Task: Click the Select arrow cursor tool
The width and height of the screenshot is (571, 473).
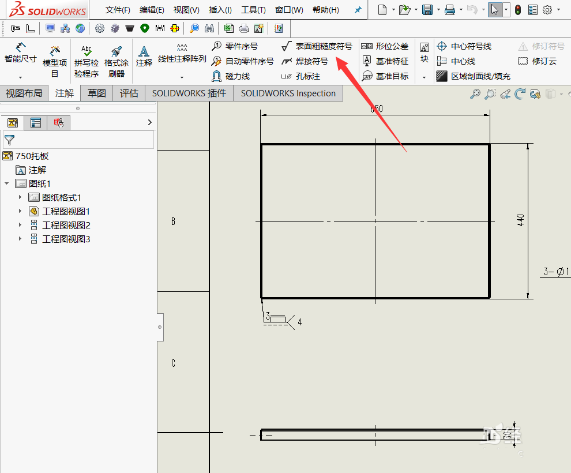Action: (x=494, y=10)
